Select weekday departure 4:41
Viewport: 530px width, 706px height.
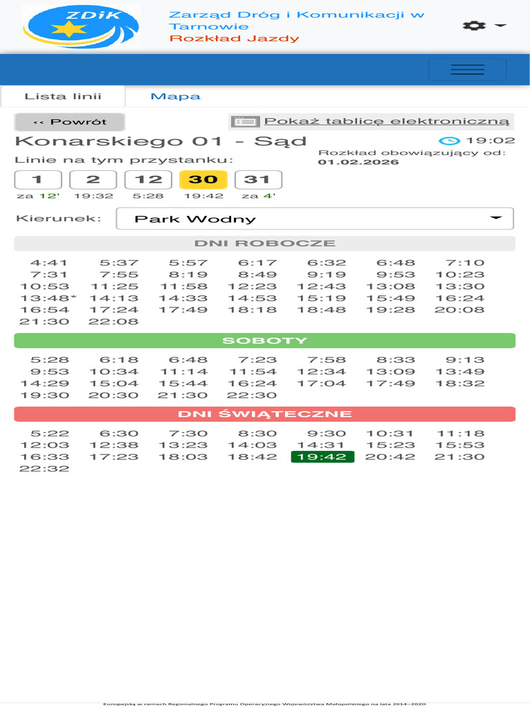tap(49, 263)
